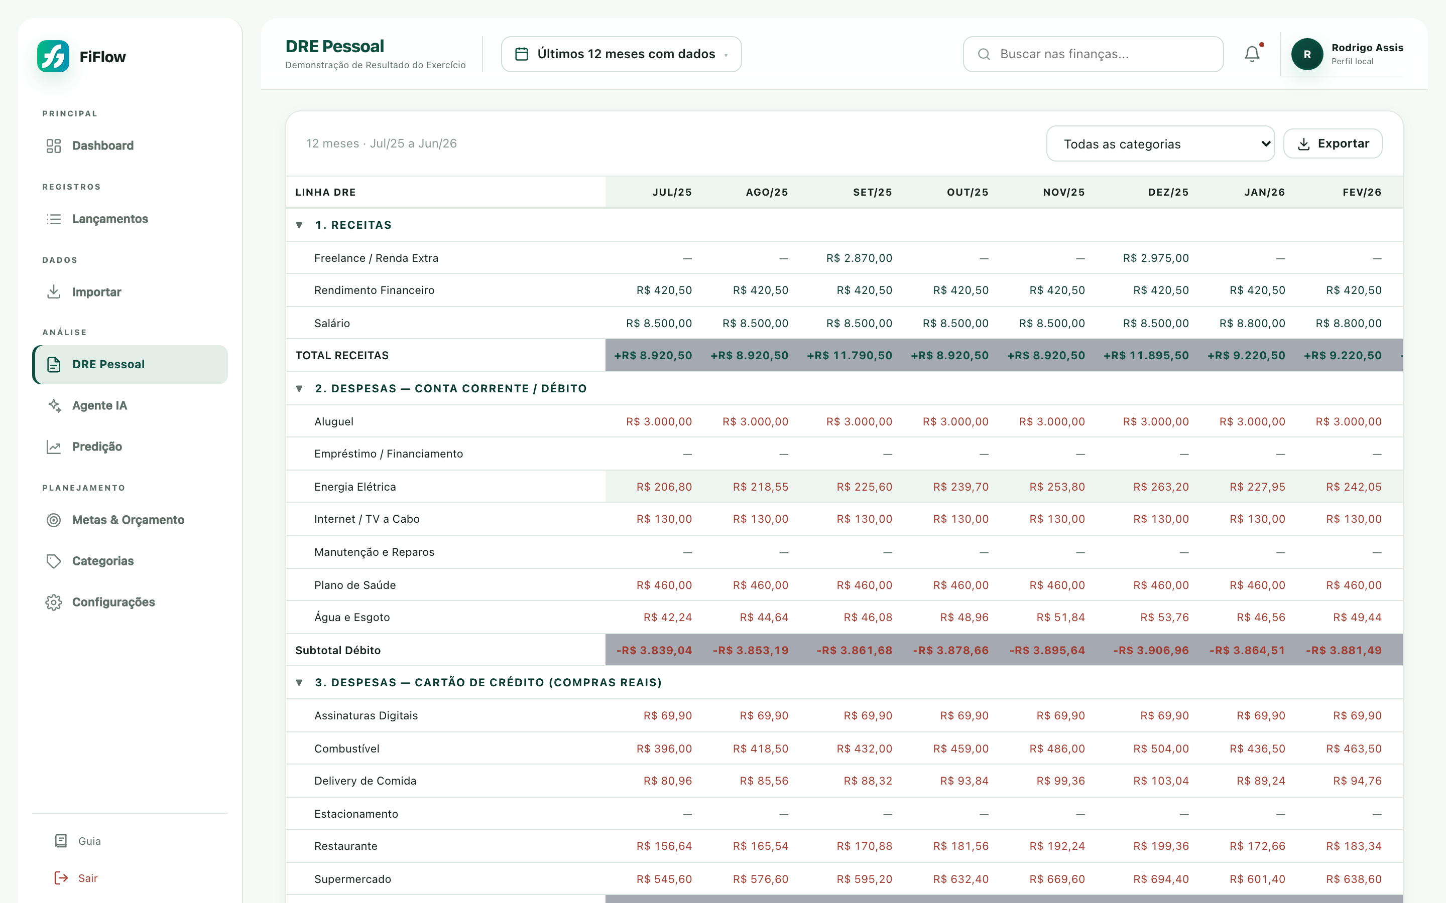Viewport: 1446px width, 903px height.
Task: Click the Categorias tag icon
Action: pyautogui.click(x=54, y=561)
